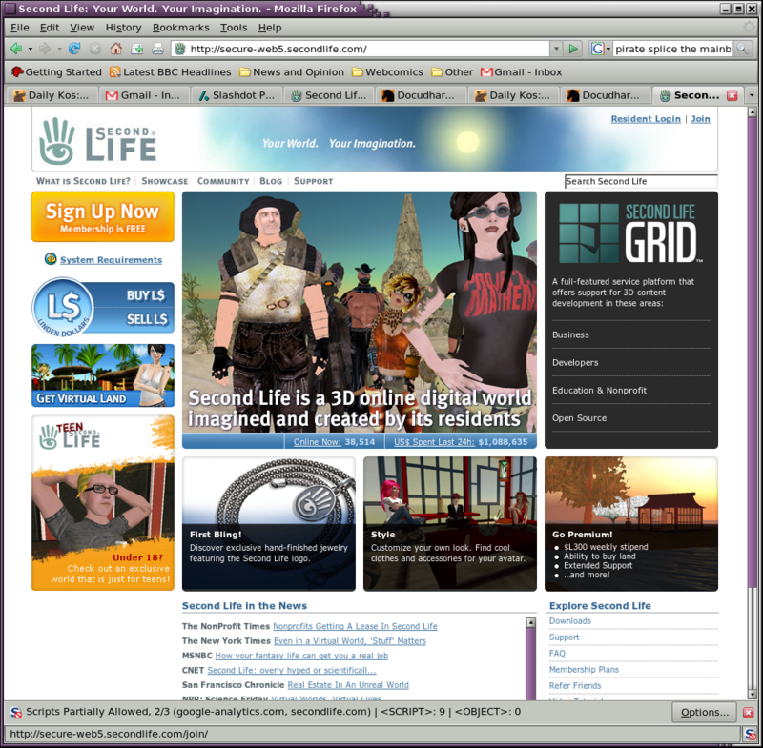Click the Google search box in toolbar

(673, 49)
